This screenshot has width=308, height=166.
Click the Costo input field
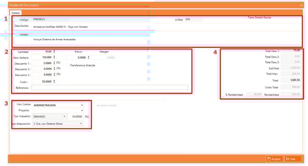42,82
